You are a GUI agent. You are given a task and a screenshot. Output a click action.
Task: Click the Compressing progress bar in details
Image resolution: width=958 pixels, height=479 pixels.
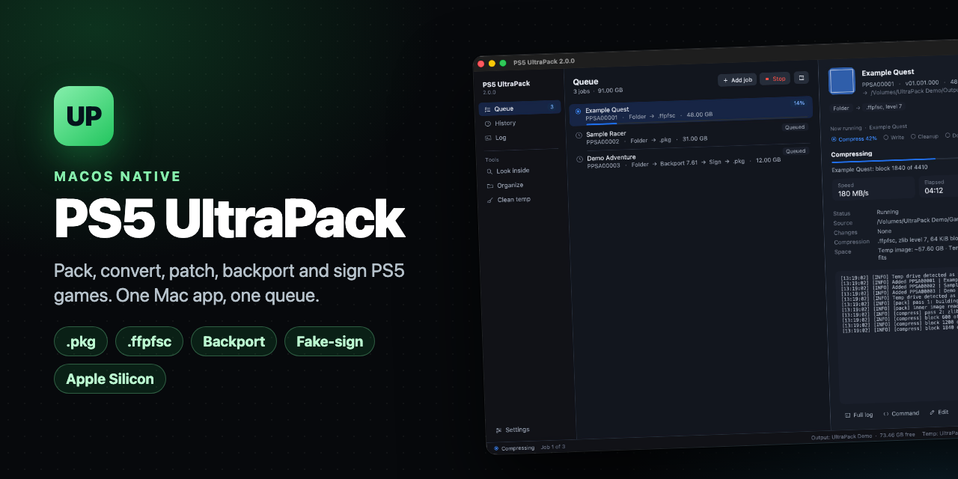point(894,160)
